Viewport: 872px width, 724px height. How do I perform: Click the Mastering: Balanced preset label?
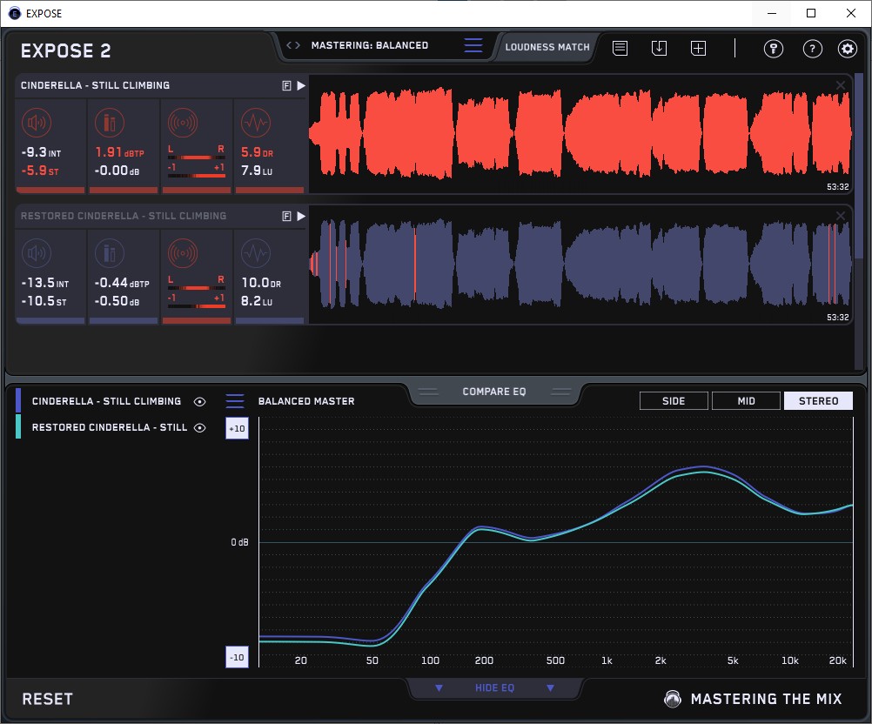coord(370,45)
